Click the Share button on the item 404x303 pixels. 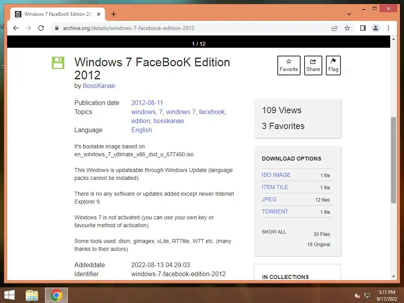coord(313,65)
